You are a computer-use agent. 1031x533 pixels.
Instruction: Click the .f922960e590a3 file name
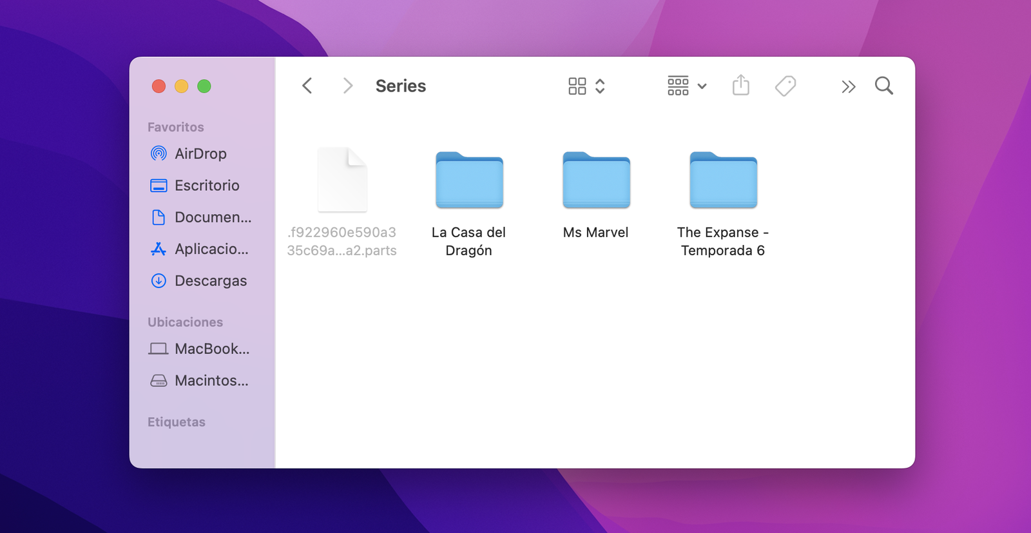click(342, 241)
